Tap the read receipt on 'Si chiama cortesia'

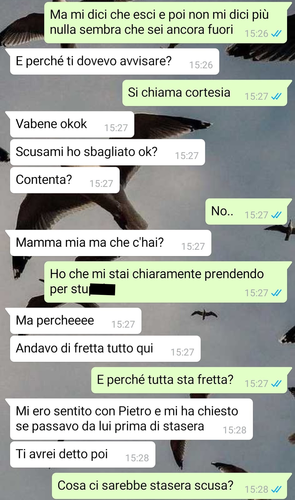[x=276, y=97]
